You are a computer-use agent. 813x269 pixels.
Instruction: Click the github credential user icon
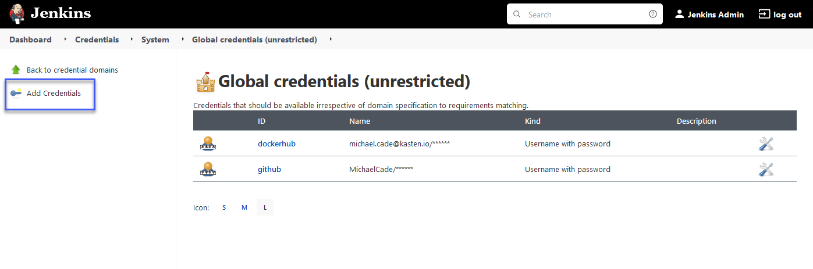pos(208,169)
